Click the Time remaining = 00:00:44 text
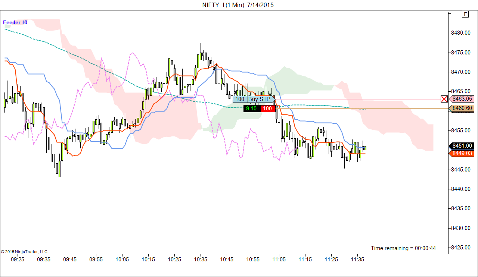Screen dimensions: 478x277 pos(403,248)
